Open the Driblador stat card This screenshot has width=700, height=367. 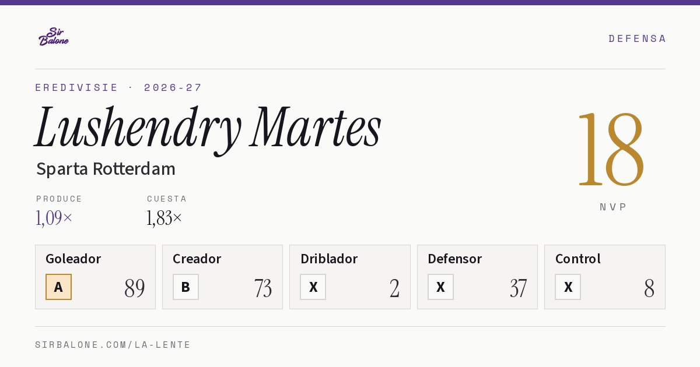tap(350, 277)
